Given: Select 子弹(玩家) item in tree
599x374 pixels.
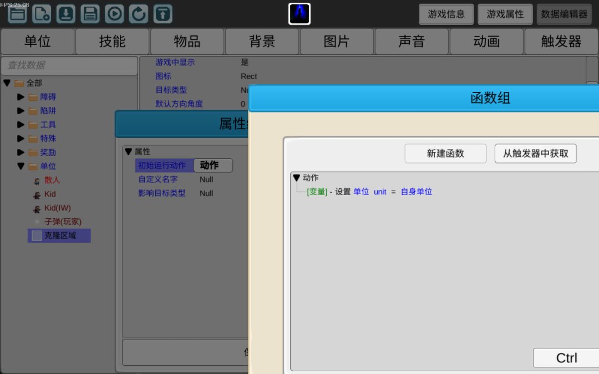Looking at the screenshot, I should click(x=63, y=222).
